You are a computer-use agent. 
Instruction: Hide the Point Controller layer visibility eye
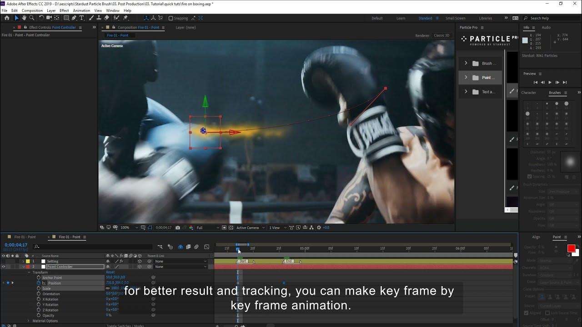tap(4, 267)
